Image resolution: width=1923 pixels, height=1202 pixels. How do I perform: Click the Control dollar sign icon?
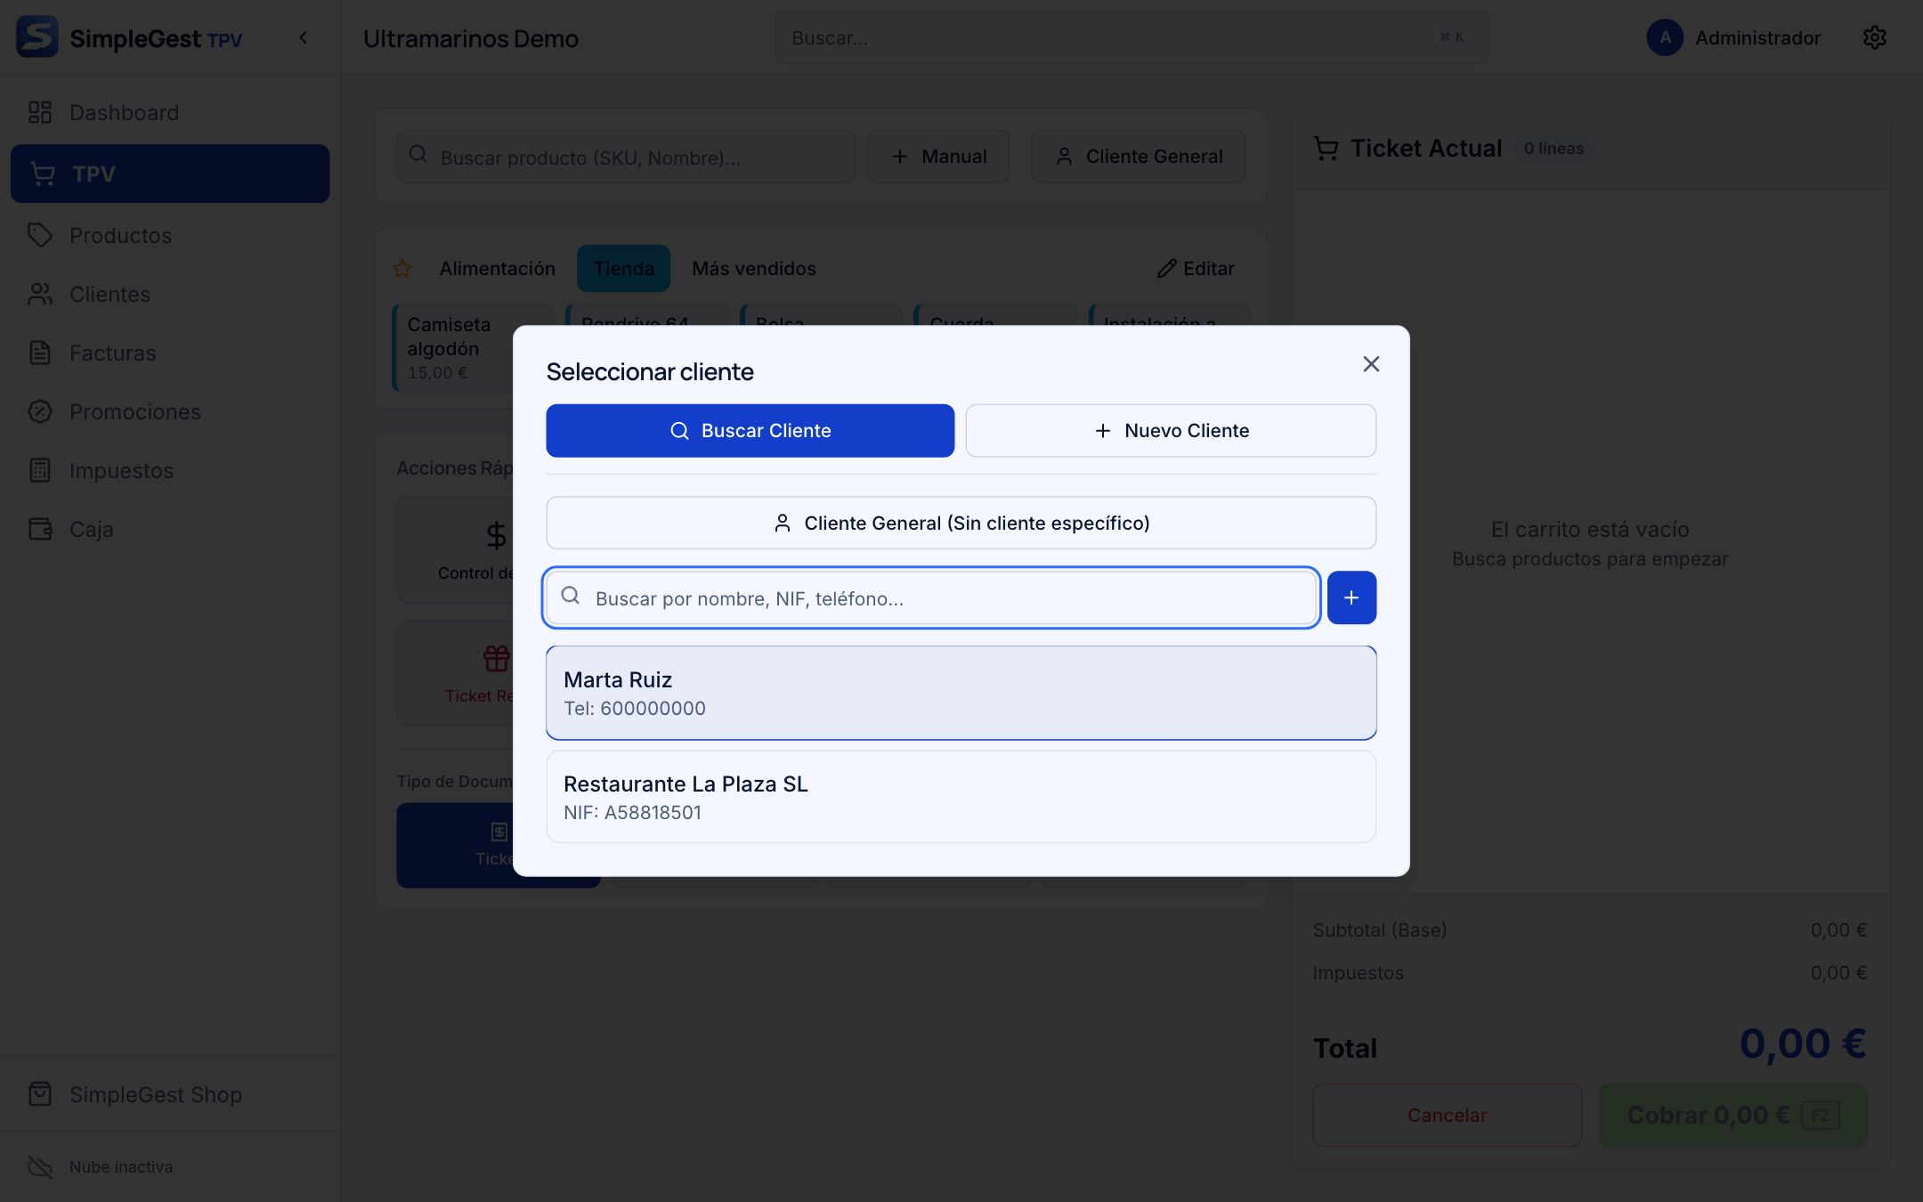496,535
